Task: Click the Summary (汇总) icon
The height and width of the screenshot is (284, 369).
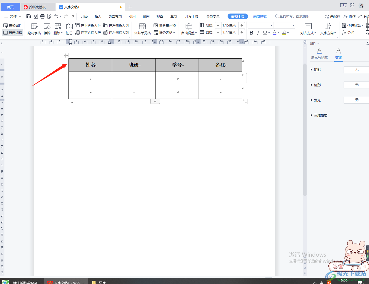Action: point(69,29)
